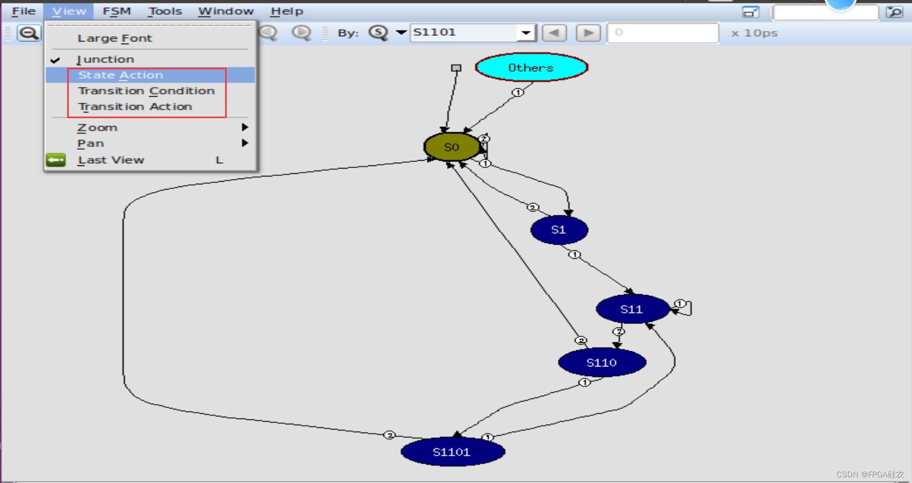The height and width of the screenshot is (483, 912).
Task: Click transition label 1 below S110
Action: point(585,382)
